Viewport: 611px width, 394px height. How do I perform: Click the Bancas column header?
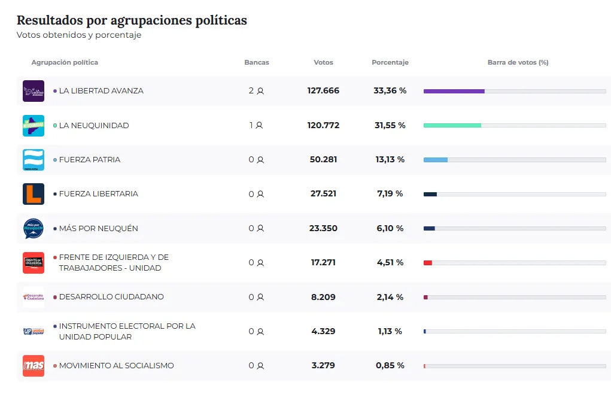pos(257,62)
